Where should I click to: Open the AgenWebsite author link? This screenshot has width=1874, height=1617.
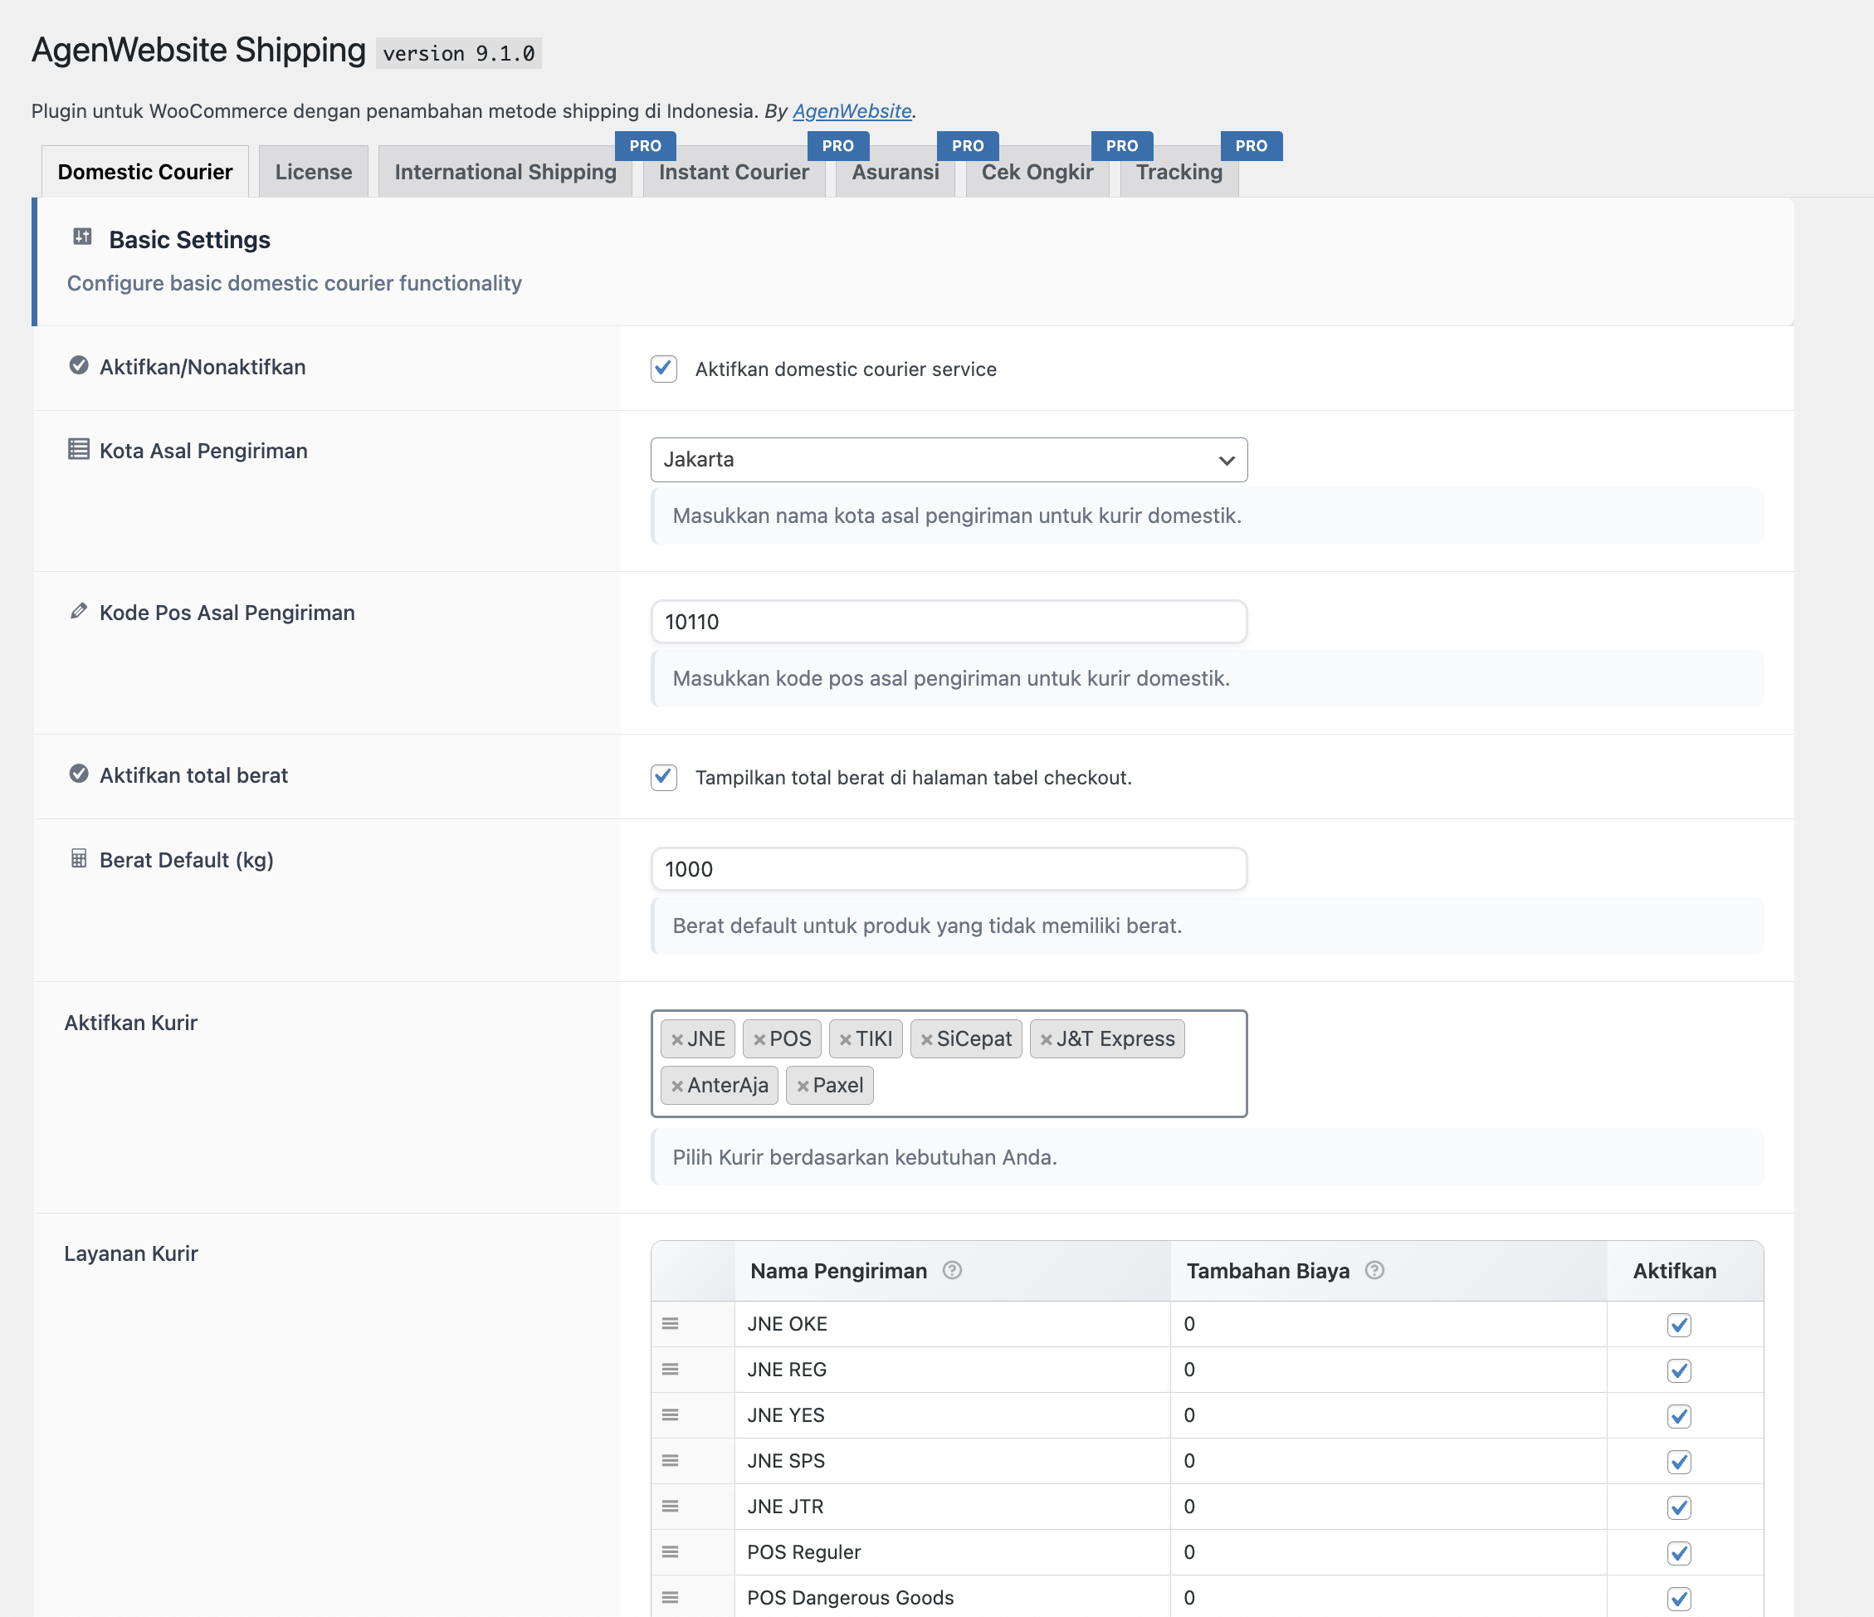pos(852,110)
